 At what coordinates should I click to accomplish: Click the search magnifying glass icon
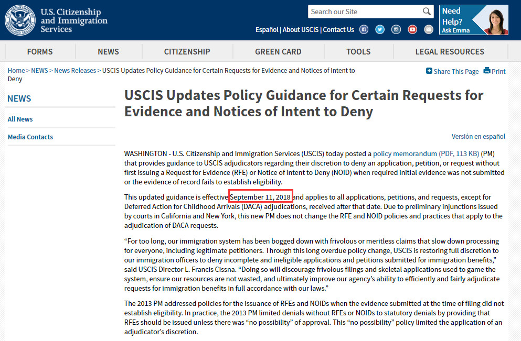pyautogui.click(x=427, y=12)
